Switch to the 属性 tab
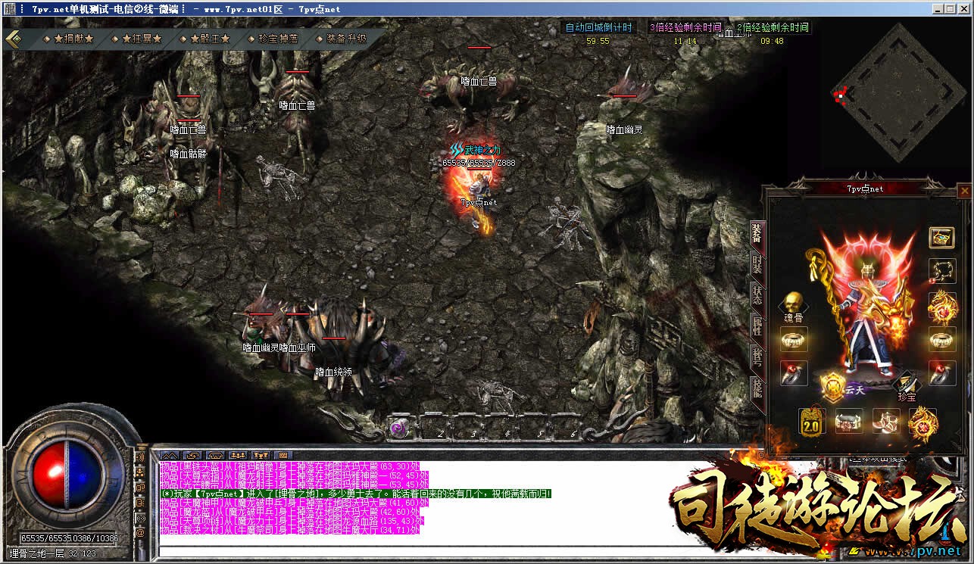 (757, 326)
